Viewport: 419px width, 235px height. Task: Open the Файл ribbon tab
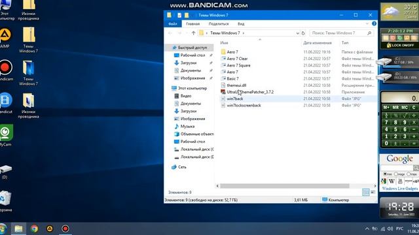pos(173,23)
